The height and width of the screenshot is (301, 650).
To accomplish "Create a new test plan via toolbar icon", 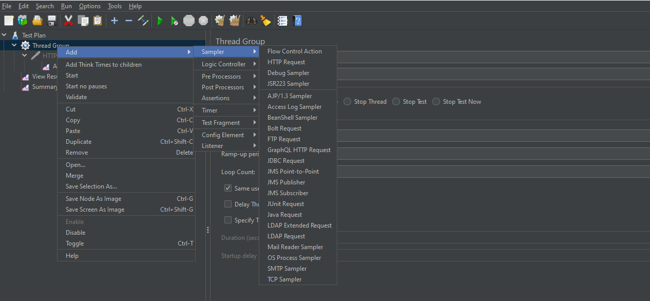I will point(9,21).
